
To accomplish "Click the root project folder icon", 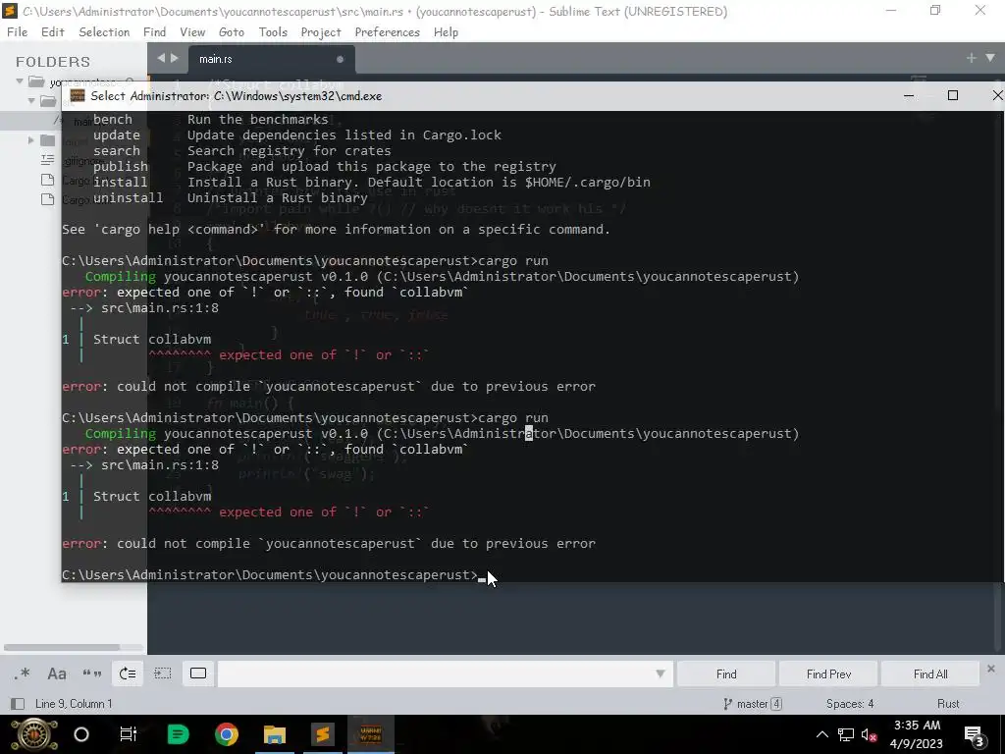I will point(36,81).
